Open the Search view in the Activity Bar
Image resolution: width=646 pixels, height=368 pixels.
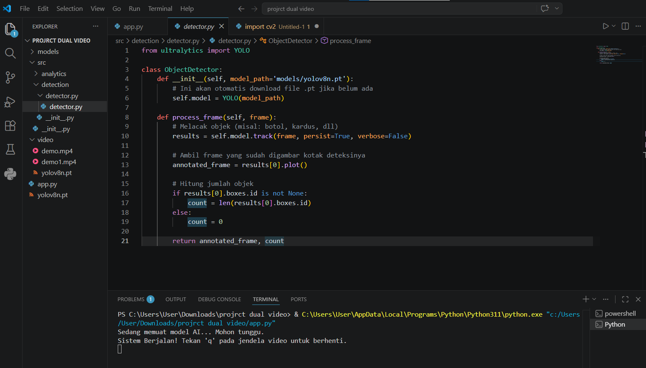pyautogui.click(x=10, y=53)
